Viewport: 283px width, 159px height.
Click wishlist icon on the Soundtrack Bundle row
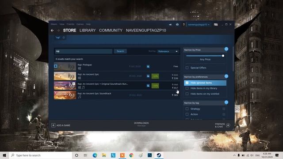click(148, 86)
